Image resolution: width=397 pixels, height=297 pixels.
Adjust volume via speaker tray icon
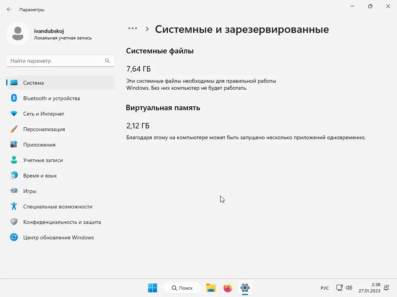pos(349,288)
